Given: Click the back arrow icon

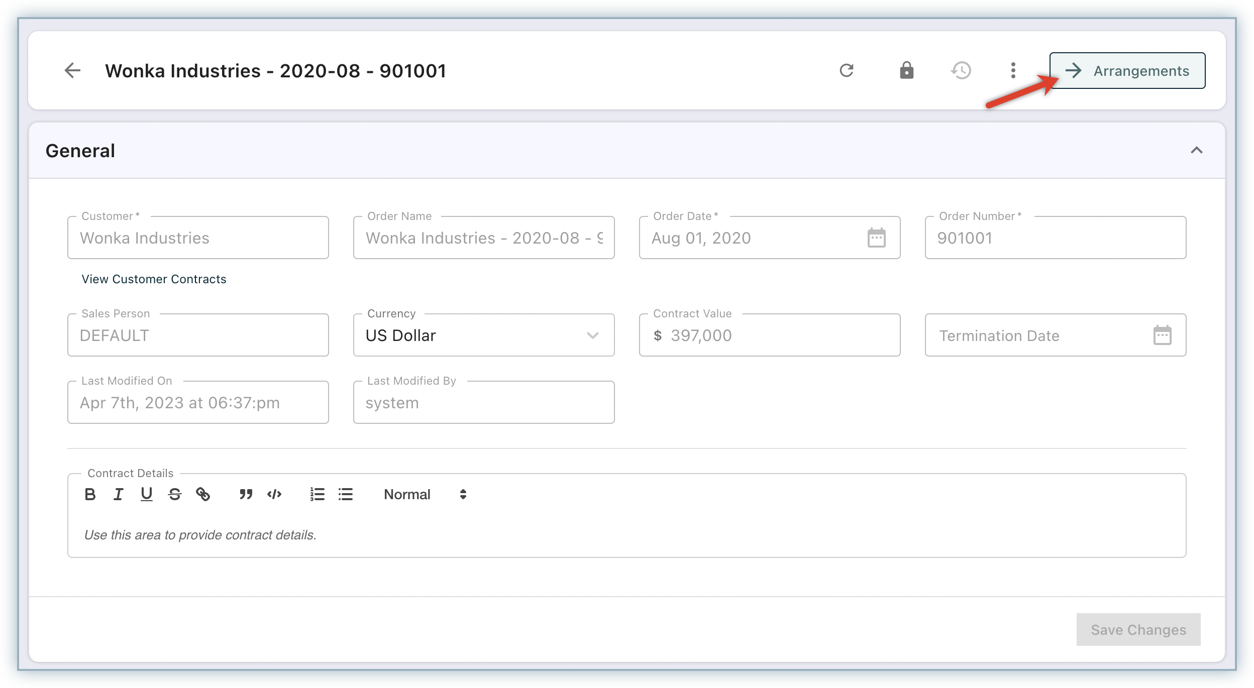Looking at the screenshot, I should [73, 70].
